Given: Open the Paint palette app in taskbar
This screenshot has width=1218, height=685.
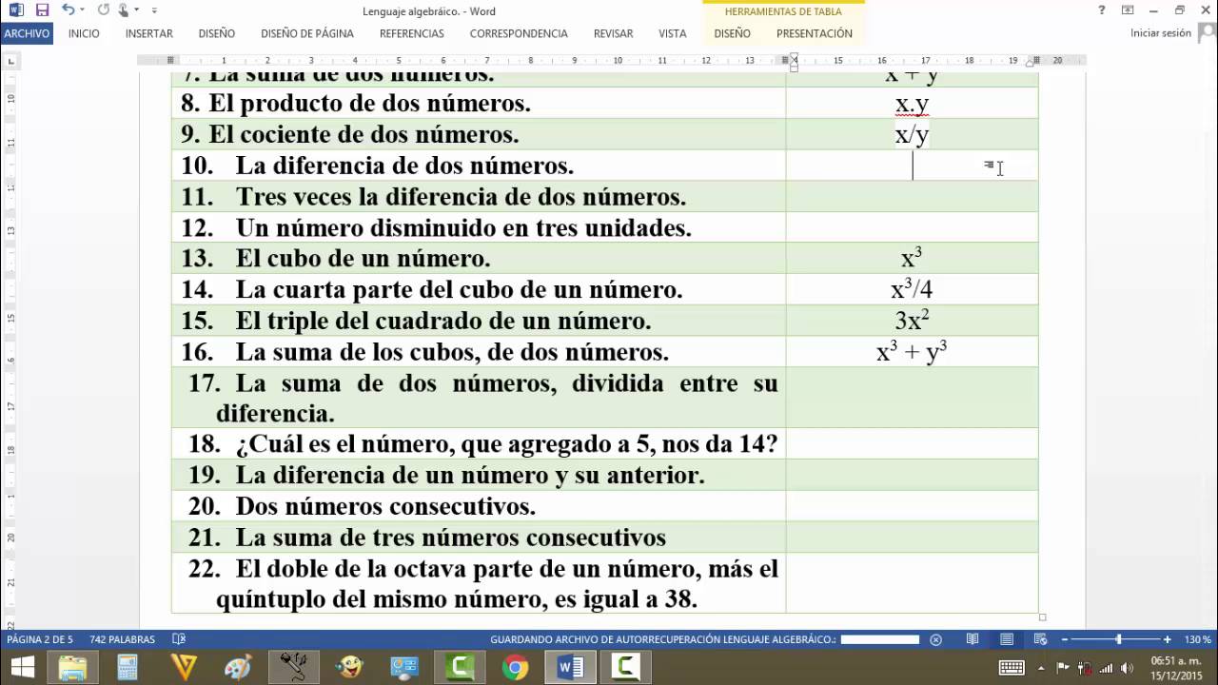Looking at the screenshot, I should [238, 667].
